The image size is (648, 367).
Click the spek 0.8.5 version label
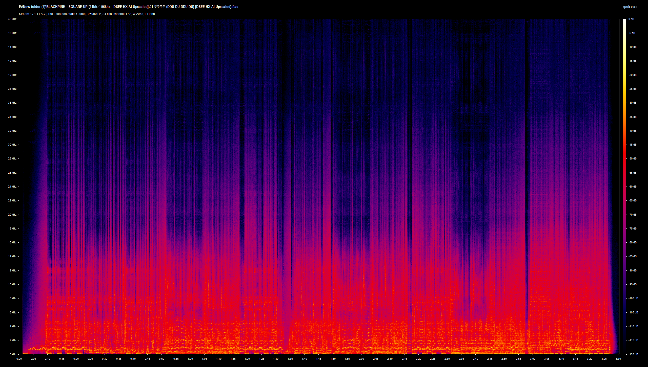[630, 7]
